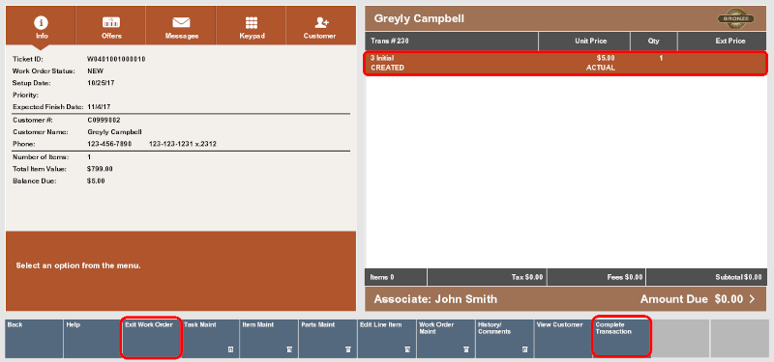Click the Ext Price column header
This screenshot has width=774, height=362.
pyautogui.click(x=722, y=42)
